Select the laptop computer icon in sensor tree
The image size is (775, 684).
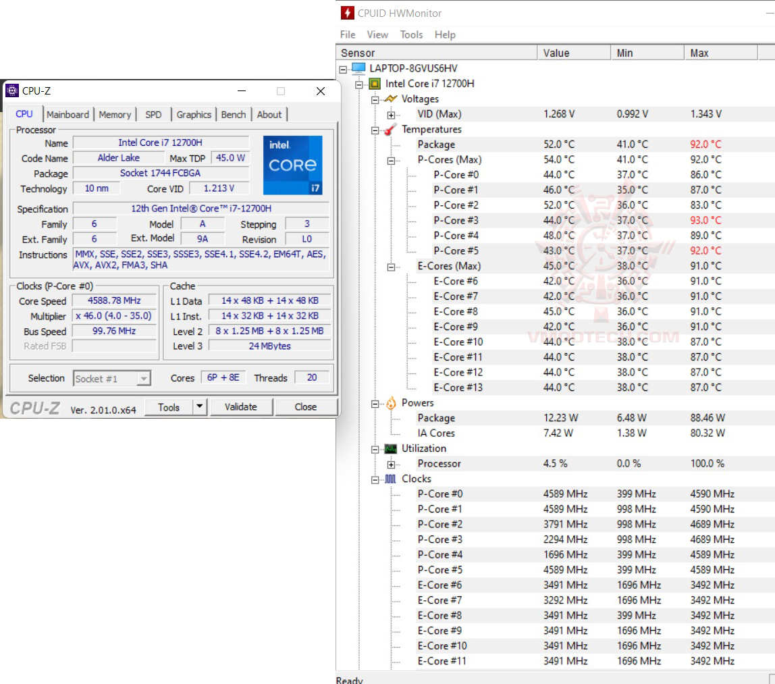pyautogui.click(x=358, y=68)
